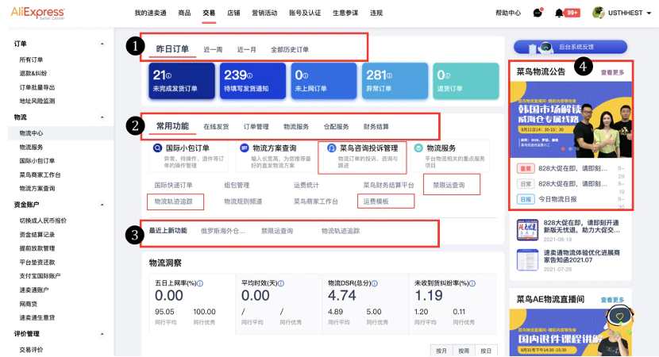This screenshot has height=357, width=659.
Task: Click info icon next to 平均时效(天)
Action: 281,283
